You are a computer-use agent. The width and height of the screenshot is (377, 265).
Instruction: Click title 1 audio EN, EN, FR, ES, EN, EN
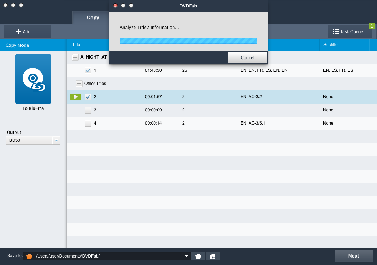[264, 70]
